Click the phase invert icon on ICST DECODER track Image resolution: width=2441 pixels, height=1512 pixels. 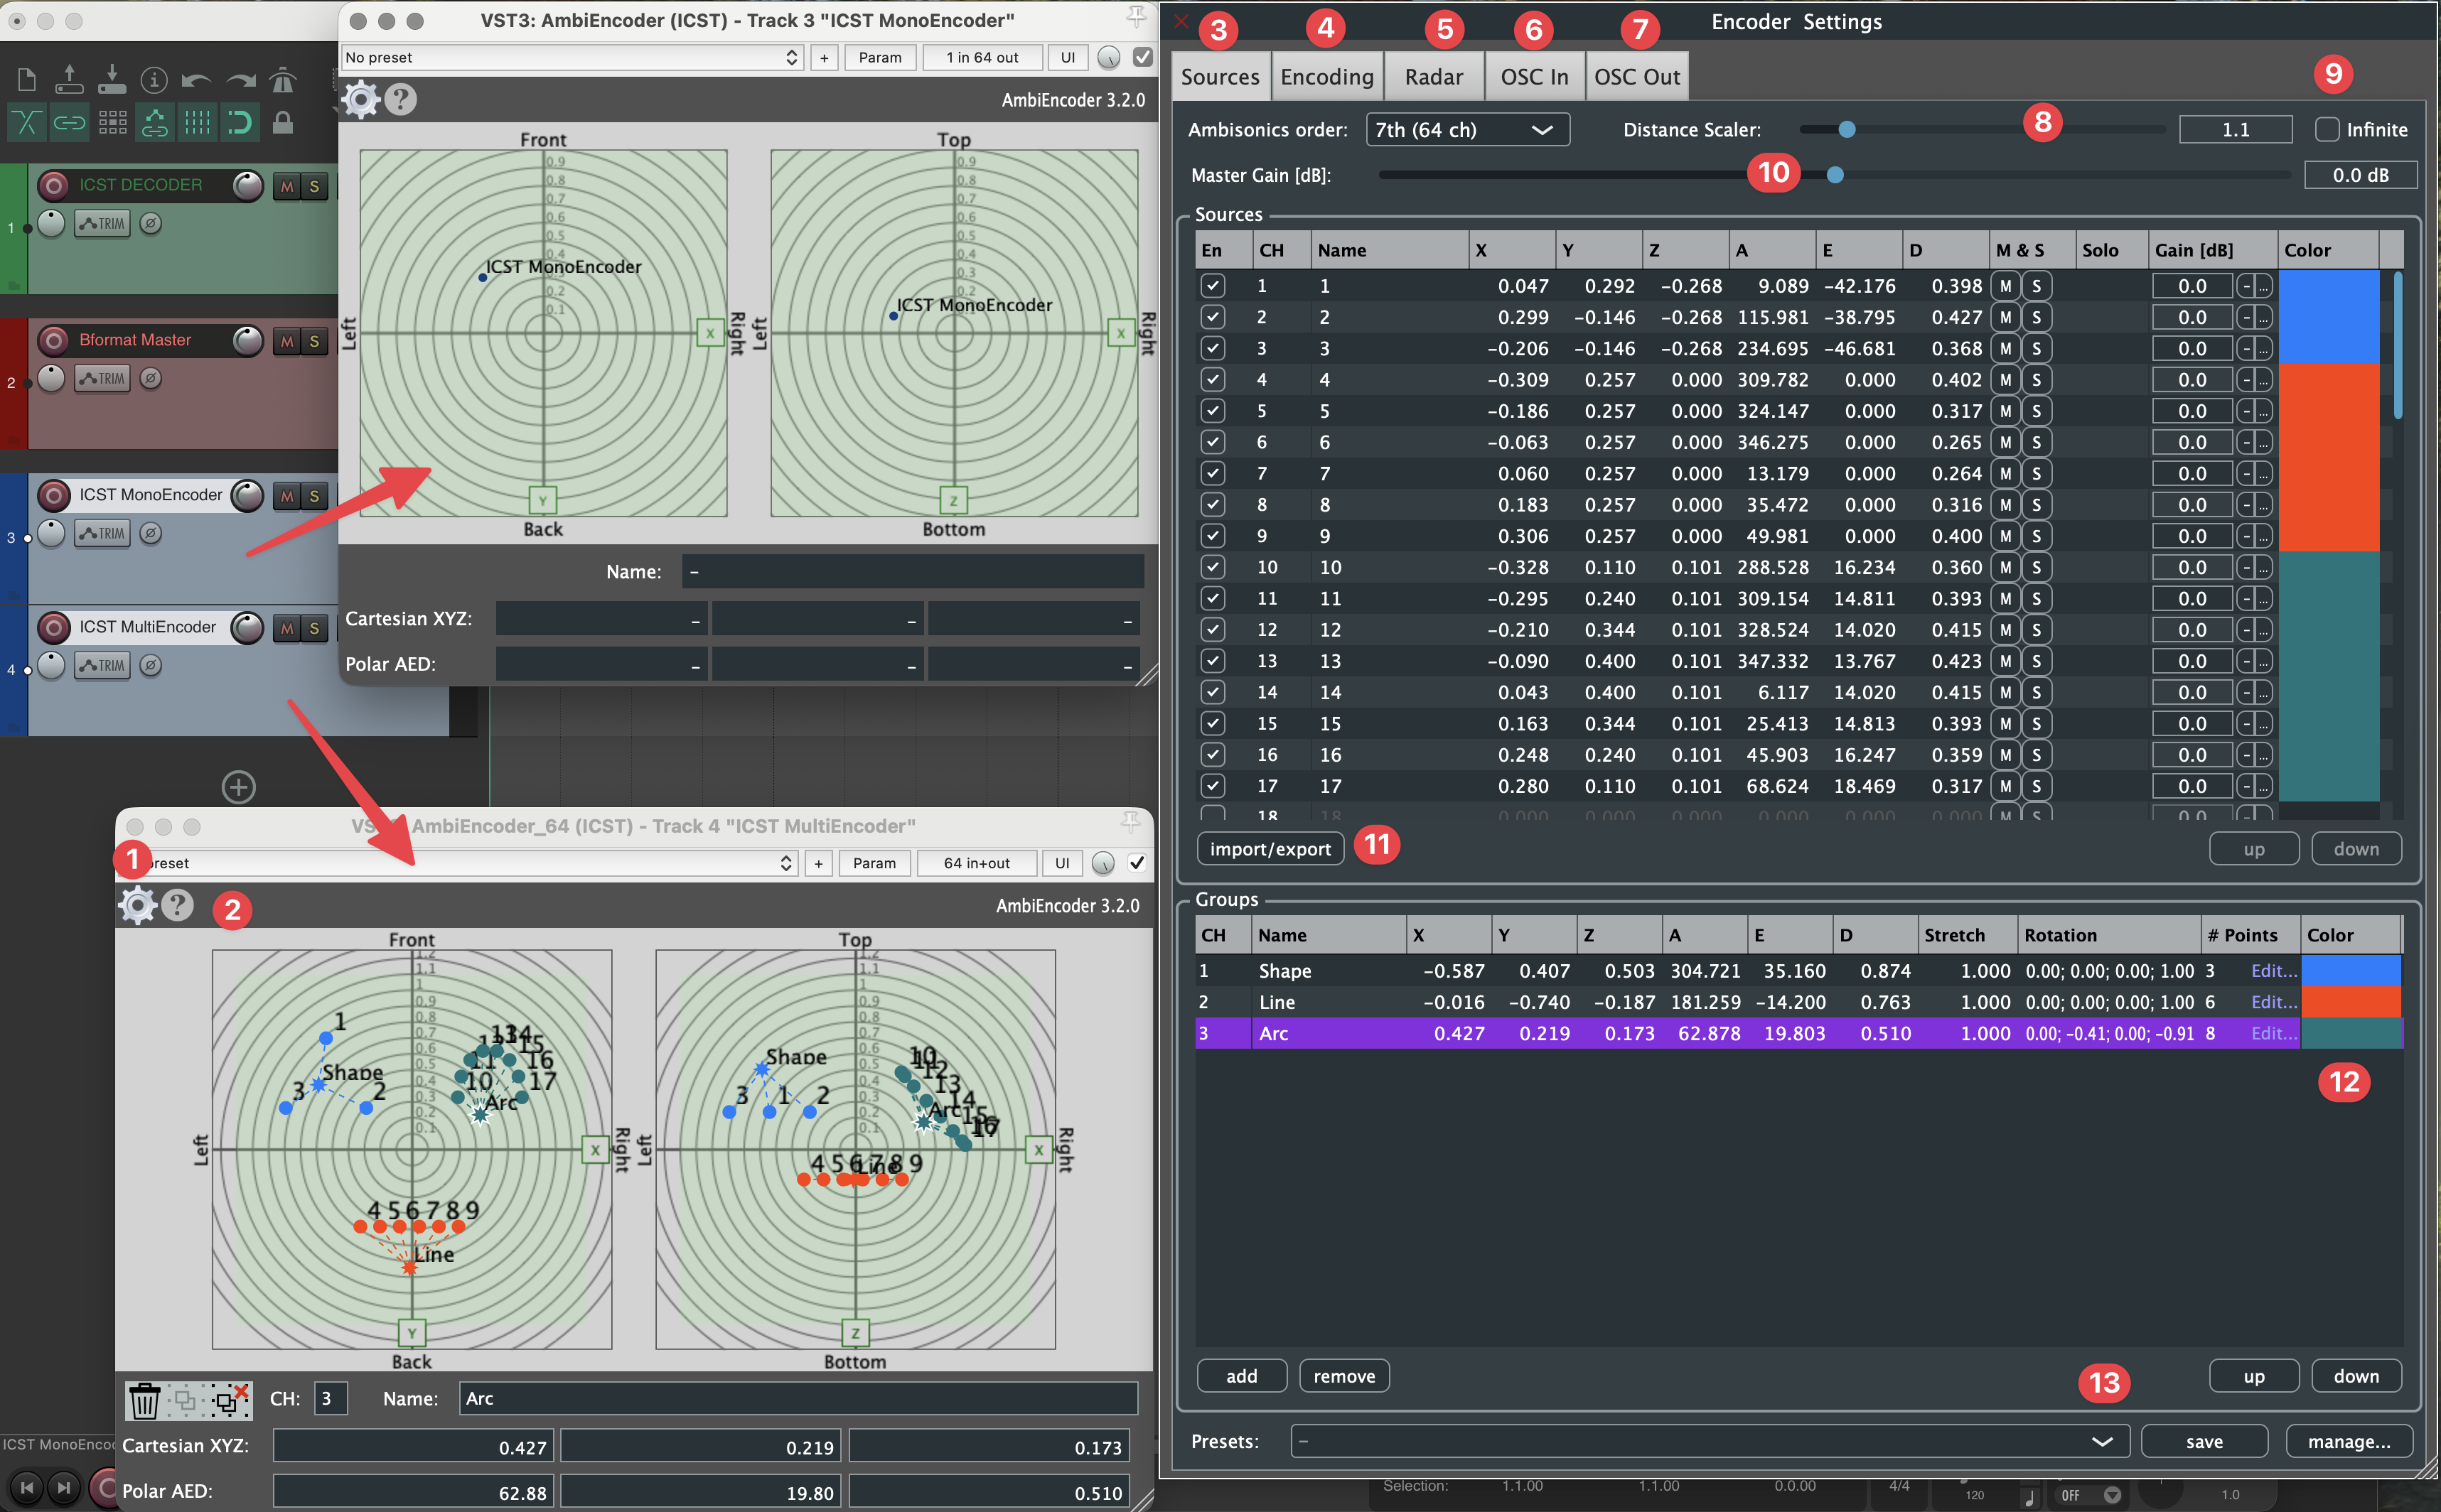point(152,223)
